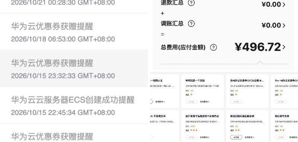Click 已完成 button in Star AI办公 card
The width and height of the screenshot is (298, 142).
[281, 102]
